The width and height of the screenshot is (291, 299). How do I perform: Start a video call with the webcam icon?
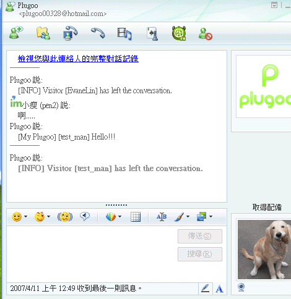pos(71,33)
